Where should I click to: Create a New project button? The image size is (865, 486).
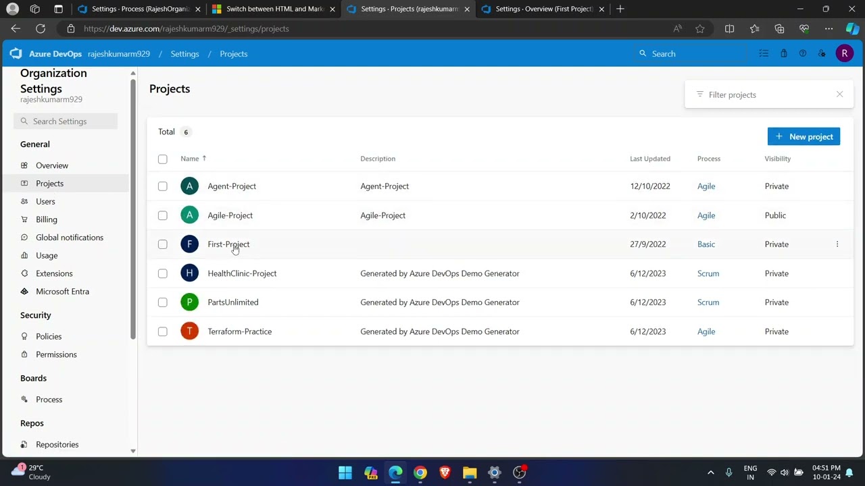[x=804, y=136]
